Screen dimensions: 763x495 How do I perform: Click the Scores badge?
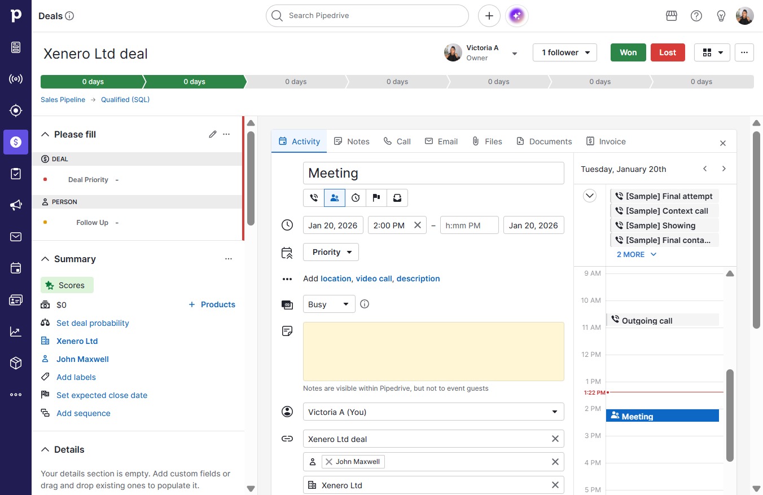[67, 285]
